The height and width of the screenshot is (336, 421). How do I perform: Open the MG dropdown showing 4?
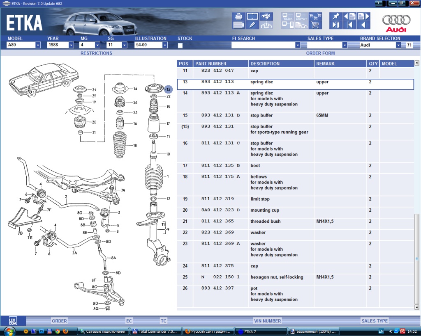97,45
